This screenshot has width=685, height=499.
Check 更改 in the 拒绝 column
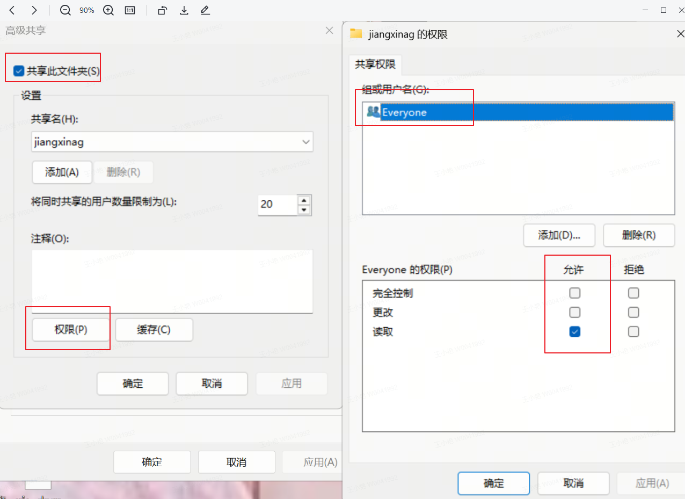coord(633,312)
